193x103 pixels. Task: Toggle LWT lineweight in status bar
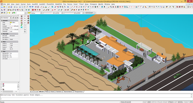click(x=176, y=102)
